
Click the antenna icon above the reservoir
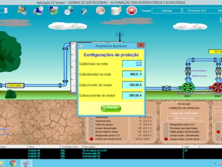pos(120,35)
